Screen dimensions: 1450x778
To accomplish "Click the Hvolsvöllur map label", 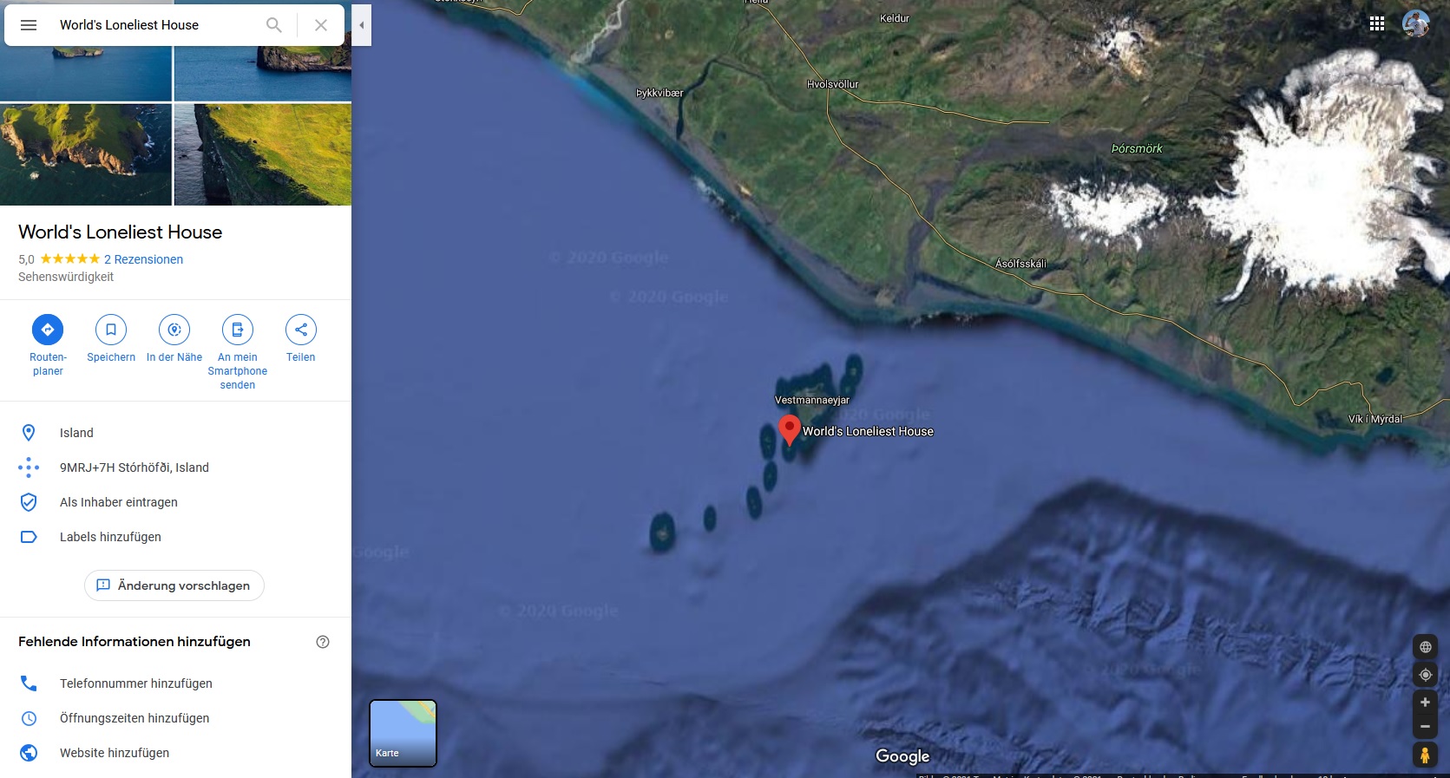I will tap(832, 84).
